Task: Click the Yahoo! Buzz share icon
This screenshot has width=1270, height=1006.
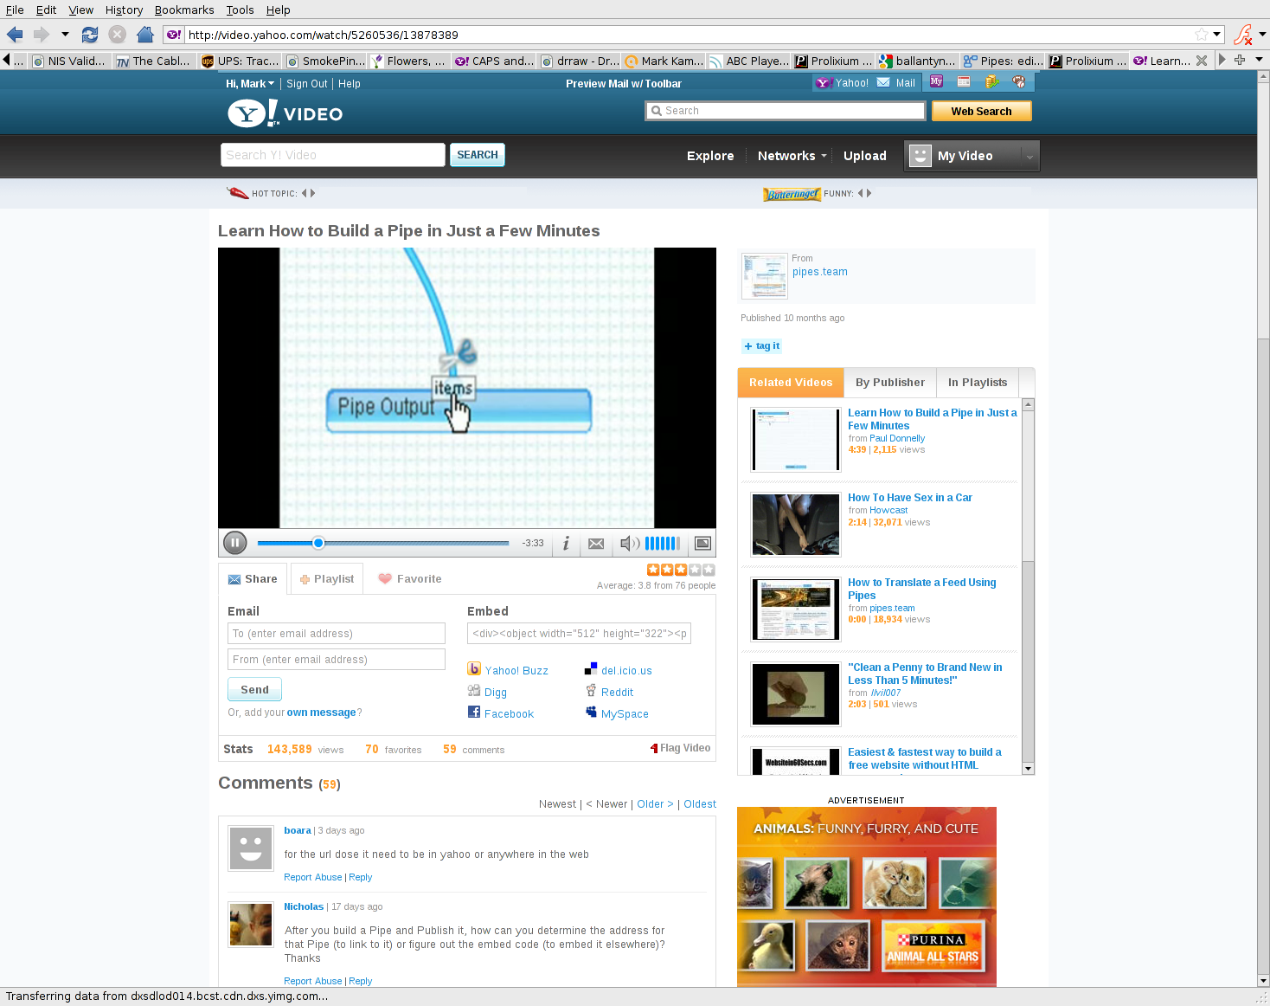Action: [x=474, y=669]
